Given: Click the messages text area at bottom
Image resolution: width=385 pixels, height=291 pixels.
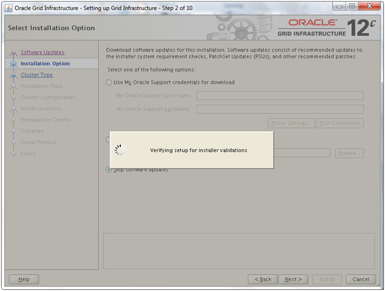Looking at the screenshot, I should coord(239,251).
